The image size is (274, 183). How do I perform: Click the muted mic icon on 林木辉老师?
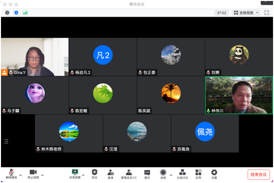(x=38, y=149)
